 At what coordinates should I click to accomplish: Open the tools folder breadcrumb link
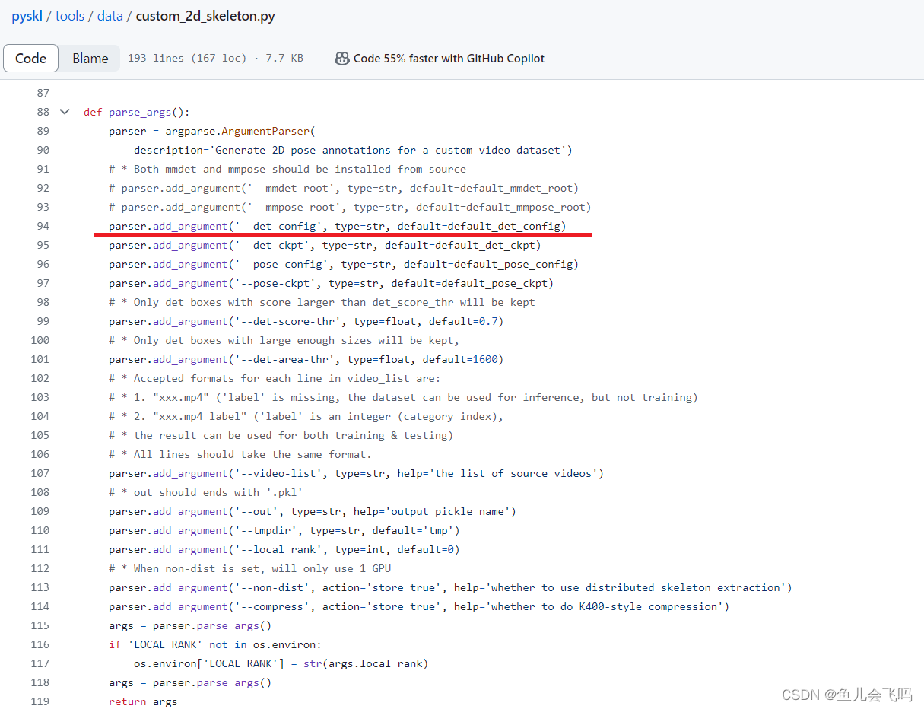69,15
